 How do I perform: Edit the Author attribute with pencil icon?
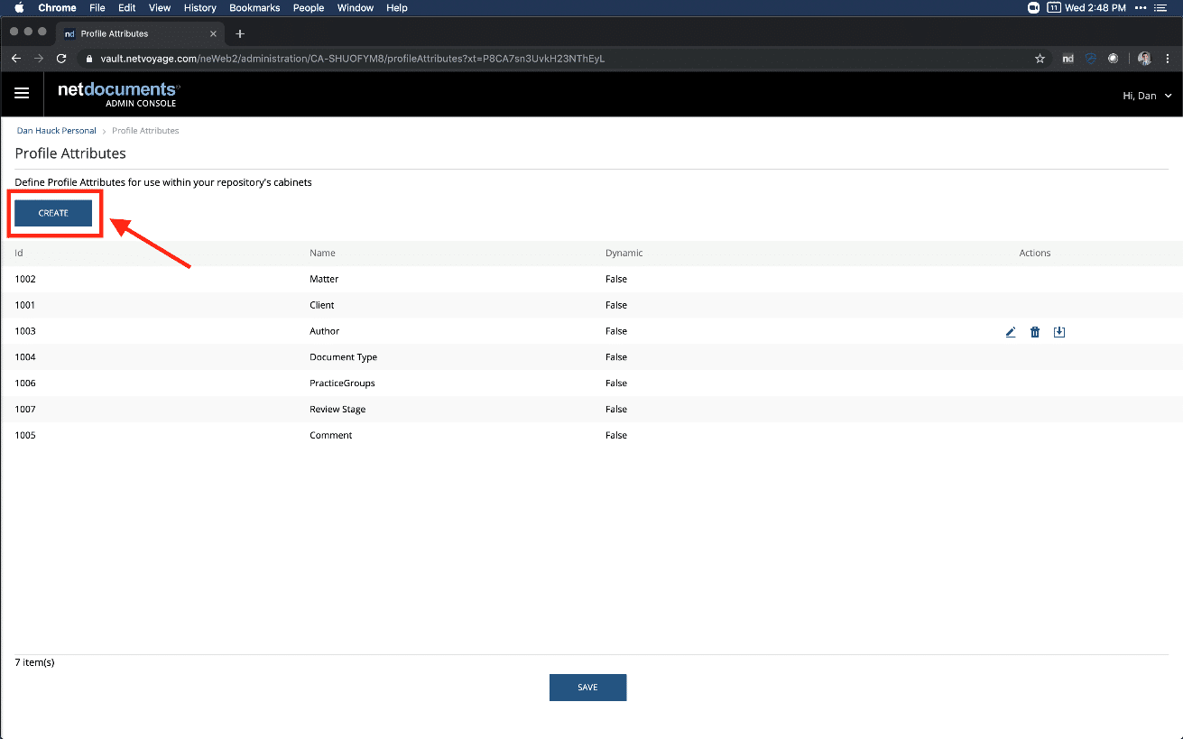pos(1011,332)
